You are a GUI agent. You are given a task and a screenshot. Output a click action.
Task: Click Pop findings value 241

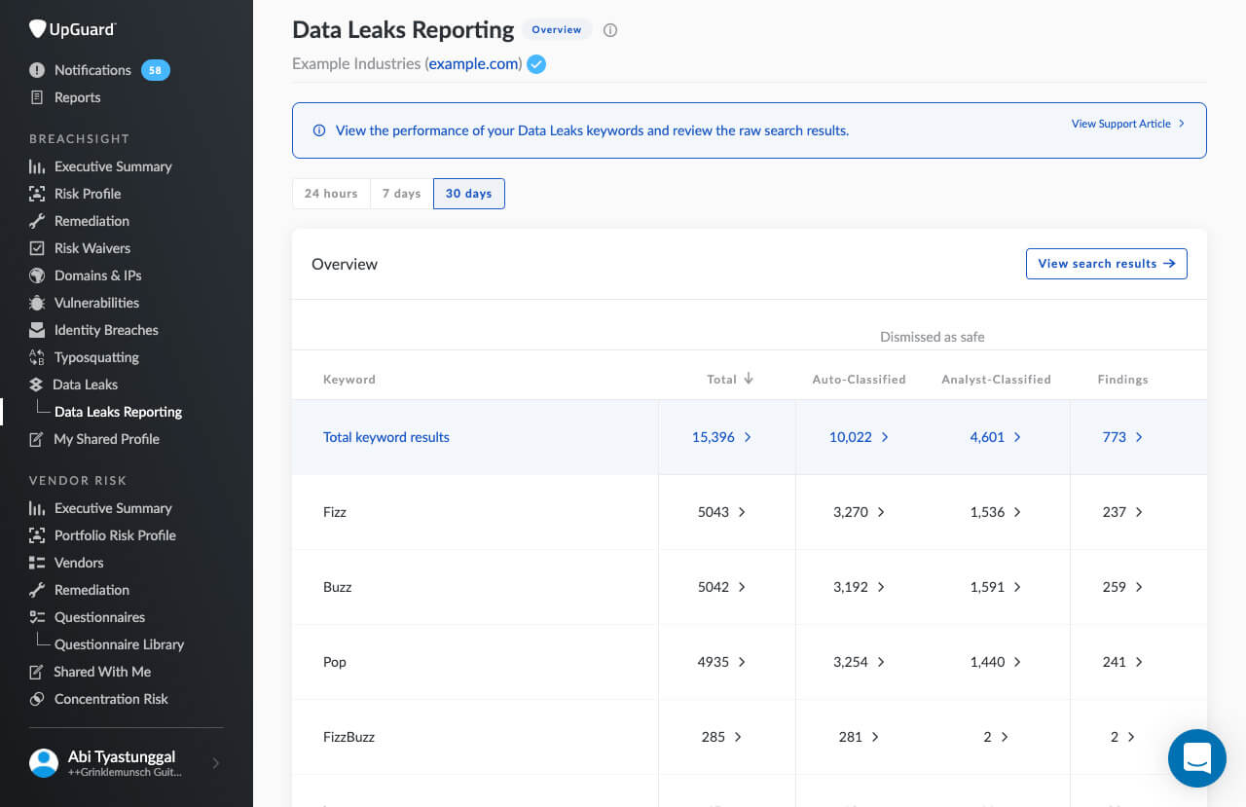click(x=1115, y=662)
